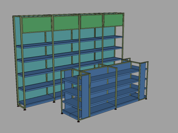Click the front-left foot of the wall shelving frame
Viewport: 178px width, 133px height.
point(25,109)
